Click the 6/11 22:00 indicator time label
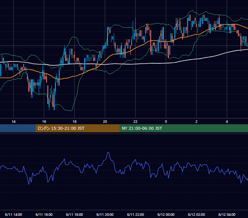Screen dimensions: 248x218 [x=135, y=214]
